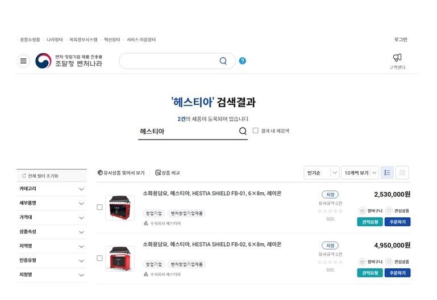
Task: Click the 로그인 link
Action: click(x=401, y=40)
